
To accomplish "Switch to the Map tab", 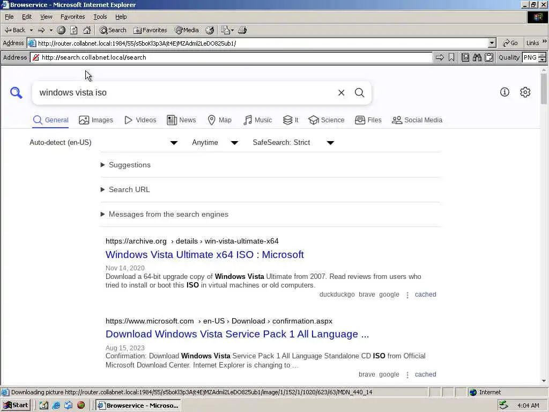I will [219, 120].
